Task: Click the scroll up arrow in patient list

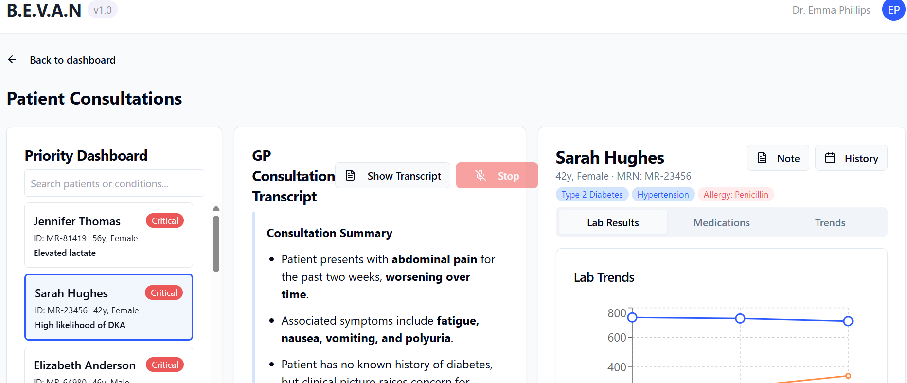Action: click(216, 208)
